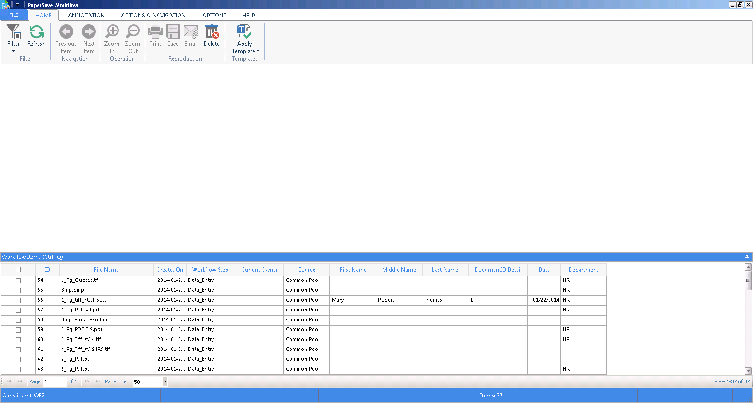Viewport: 753px width, 404px height.
Task: Sort by Workflow Step column
Action: [210, 270]
